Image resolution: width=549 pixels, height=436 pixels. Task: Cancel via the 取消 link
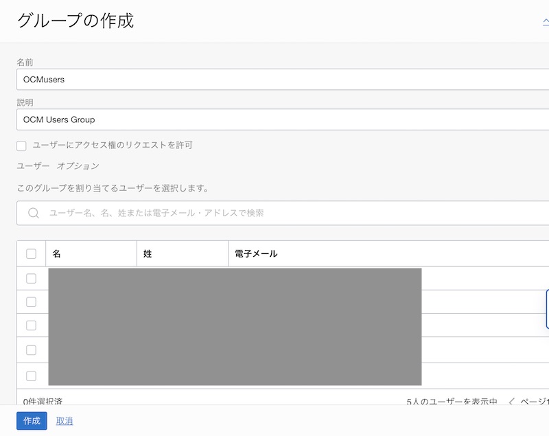[65, 421]
